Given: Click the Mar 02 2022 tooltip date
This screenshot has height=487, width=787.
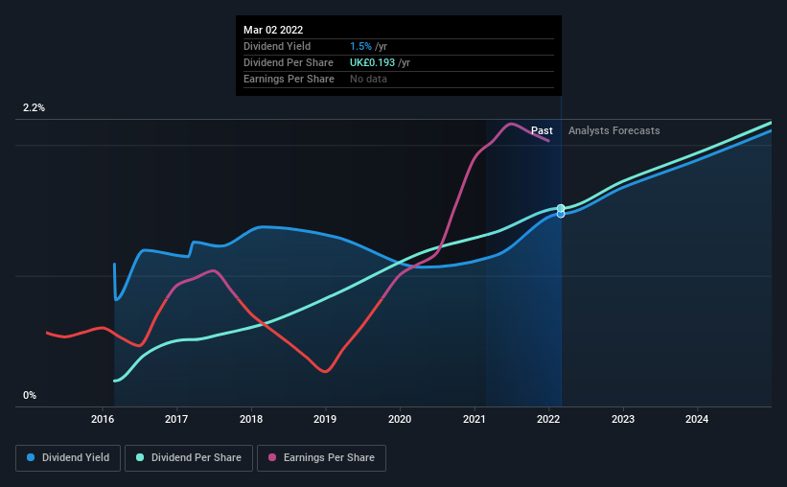Looking at the screenshot, I should (x=273, y=30).
